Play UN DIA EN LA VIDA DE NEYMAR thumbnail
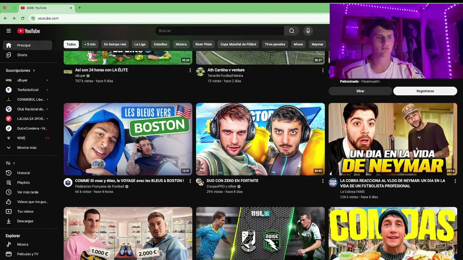The width and height of the screenshot is (463, 260). [x=393, y=139]
